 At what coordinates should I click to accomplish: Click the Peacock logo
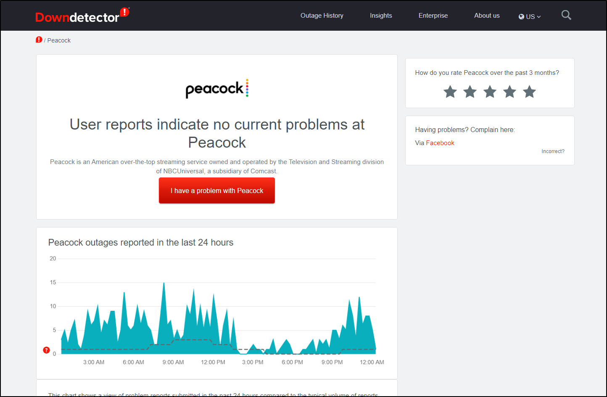point(217,88)
